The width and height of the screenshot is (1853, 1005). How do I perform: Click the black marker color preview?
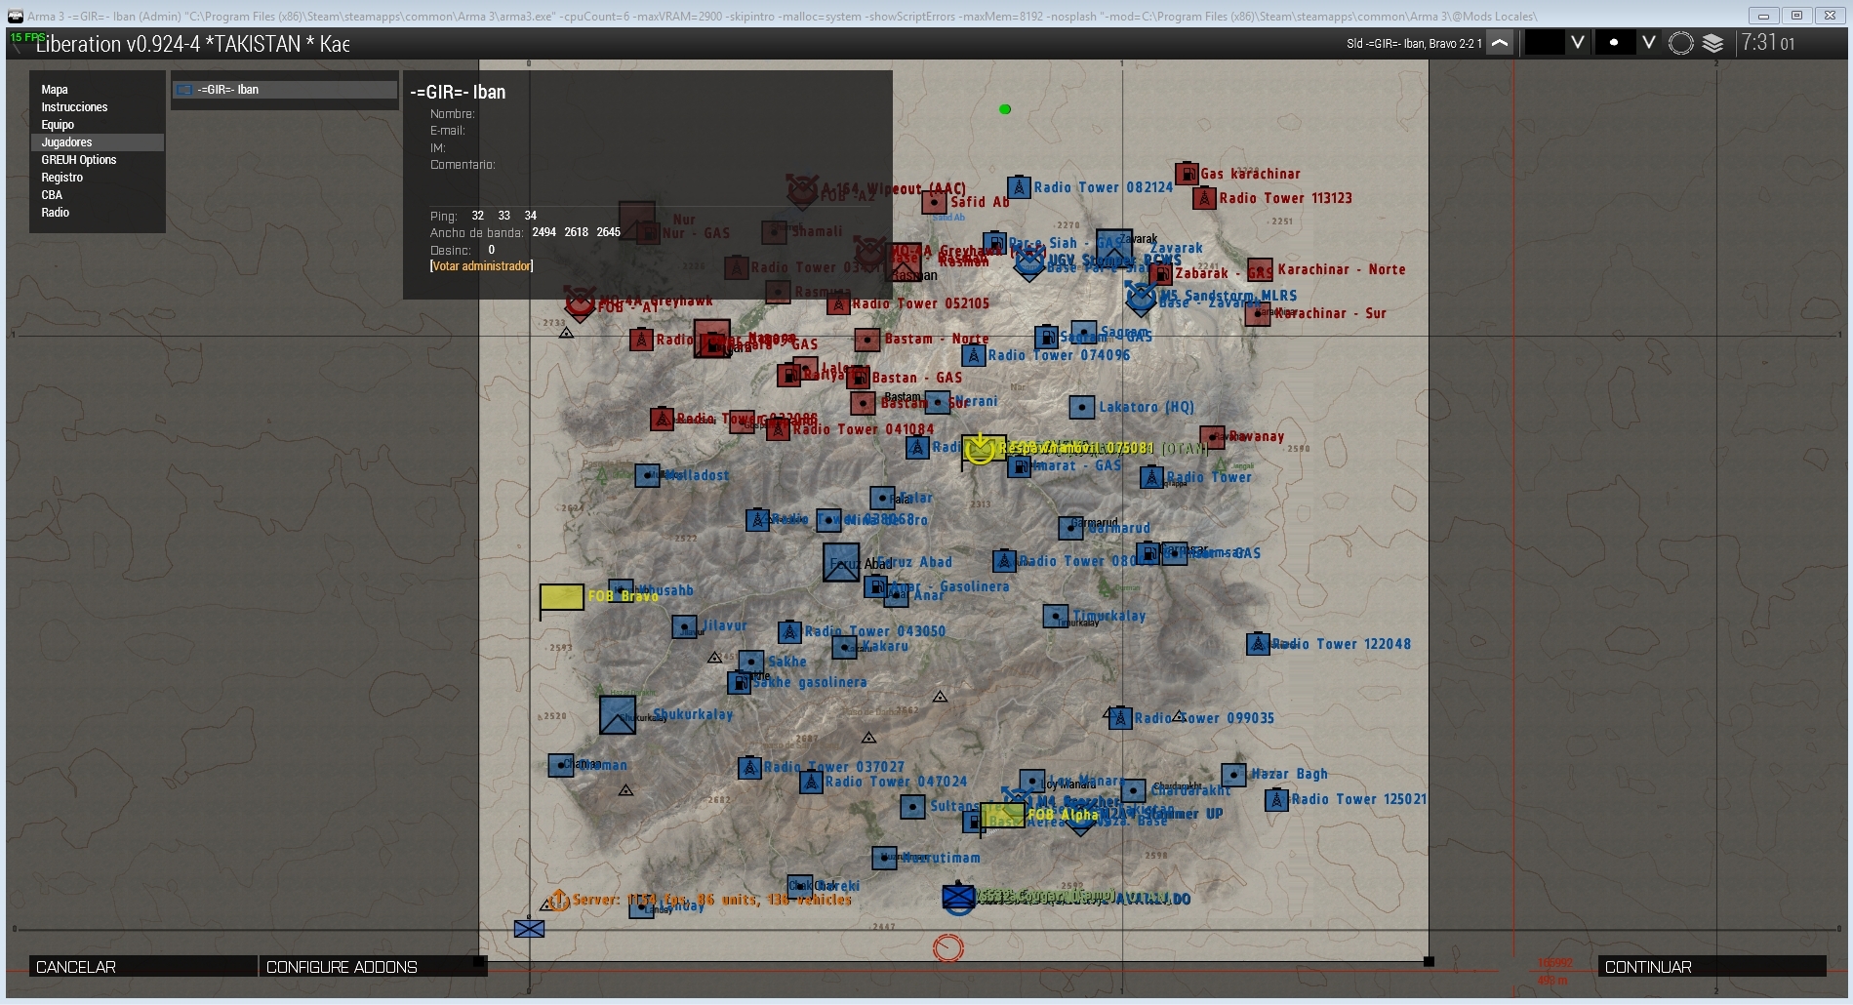click(1545, 43)
